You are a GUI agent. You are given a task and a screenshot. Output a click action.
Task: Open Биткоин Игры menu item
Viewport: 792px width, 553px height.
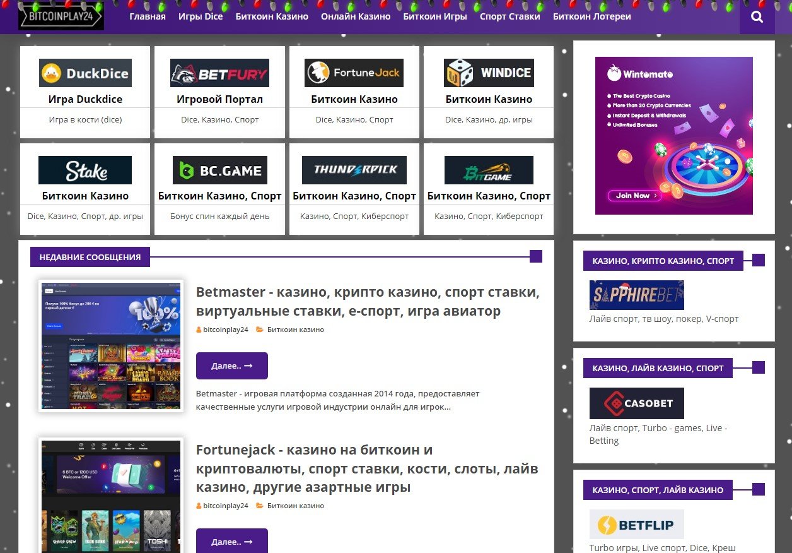(435, 16)
